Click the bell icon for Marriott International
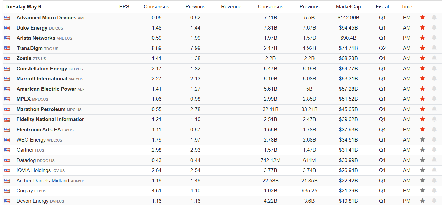 434,78
